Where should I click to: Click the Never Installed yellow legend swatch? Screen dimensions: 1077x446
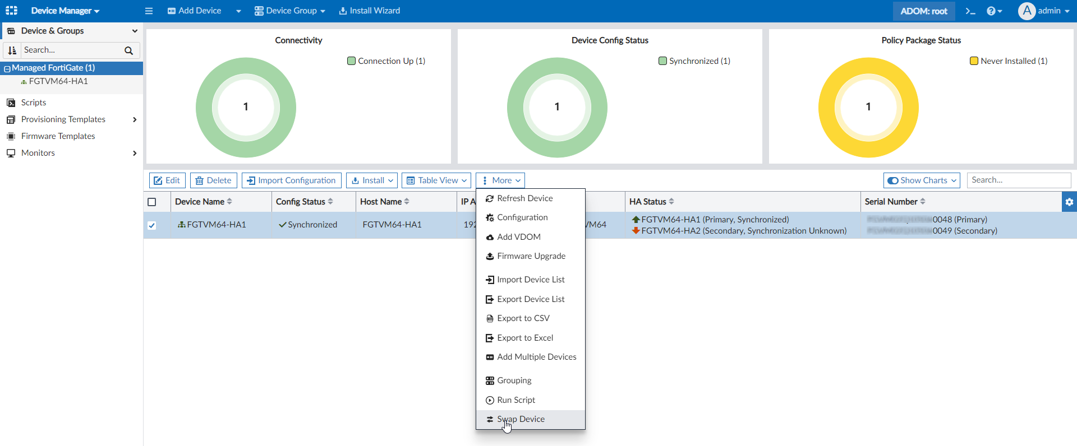[974, 61]
